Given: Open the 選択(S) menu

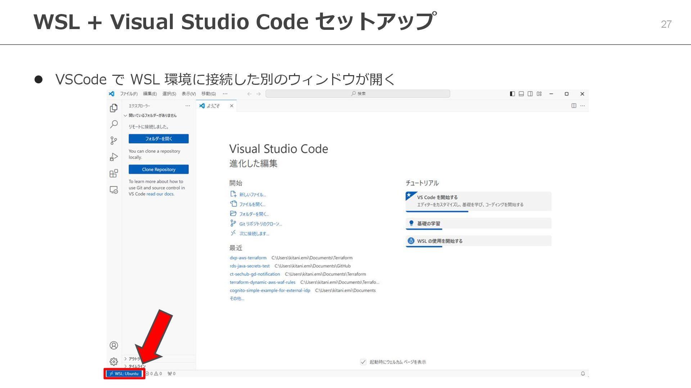Looking at the screenshot, I should 169,94.
